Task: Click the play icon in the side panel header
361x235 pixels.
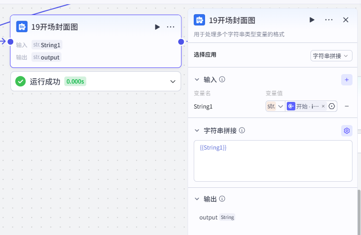Action: [312, 20]
